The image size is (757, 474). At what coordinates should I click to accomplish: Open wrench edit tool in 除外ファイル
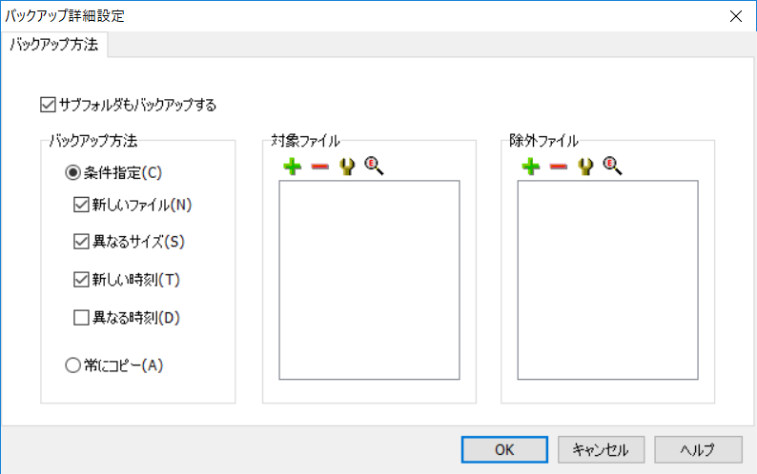[x=585, y=167]
